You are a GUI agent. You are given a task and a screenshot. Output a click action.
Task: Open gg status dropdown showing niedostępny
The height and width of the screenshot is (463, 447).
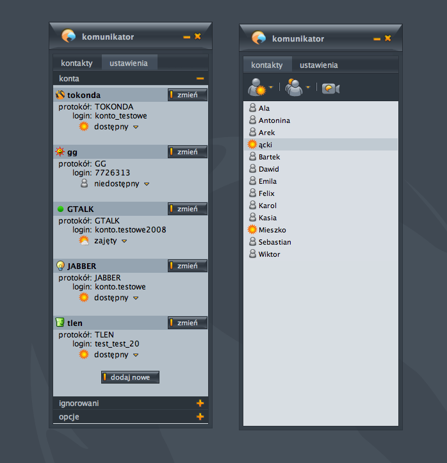[147, 184]
